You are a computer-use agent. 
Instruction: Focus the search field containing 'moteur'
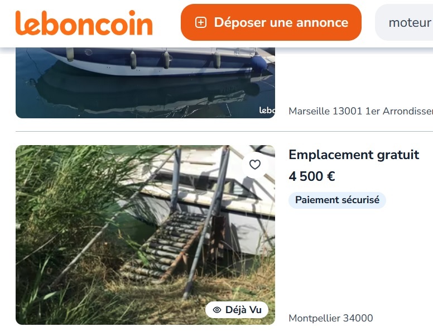coord(405,22)
